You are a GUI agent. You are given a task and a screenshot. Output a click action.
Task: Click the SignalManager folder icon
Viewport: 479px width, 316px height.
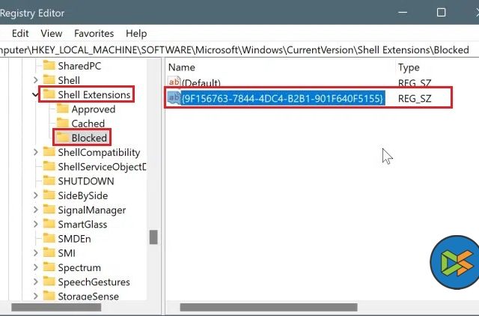tap(49, 209)
